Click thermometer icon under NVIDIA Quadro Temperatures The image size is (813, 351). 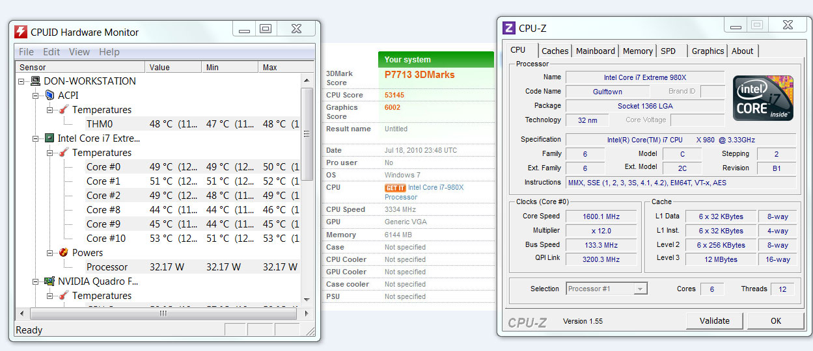coord(64,296)
